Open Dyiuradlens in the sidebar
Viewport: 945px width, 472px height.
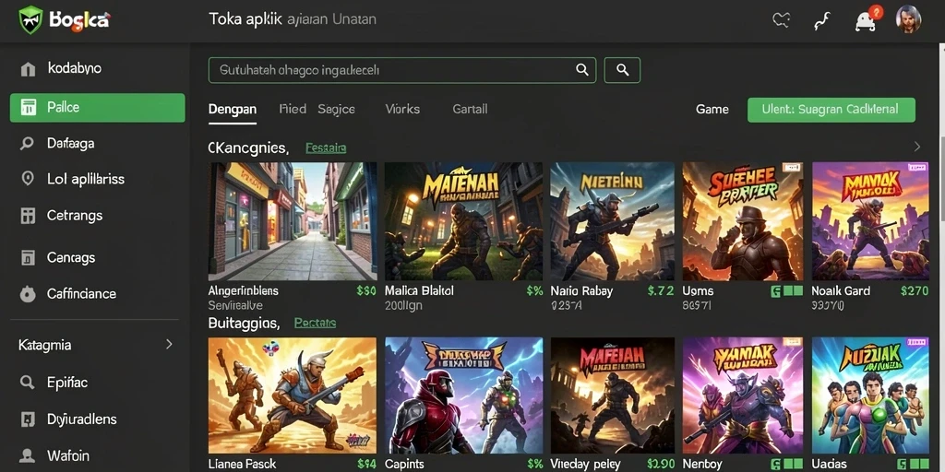coord(82,419)
